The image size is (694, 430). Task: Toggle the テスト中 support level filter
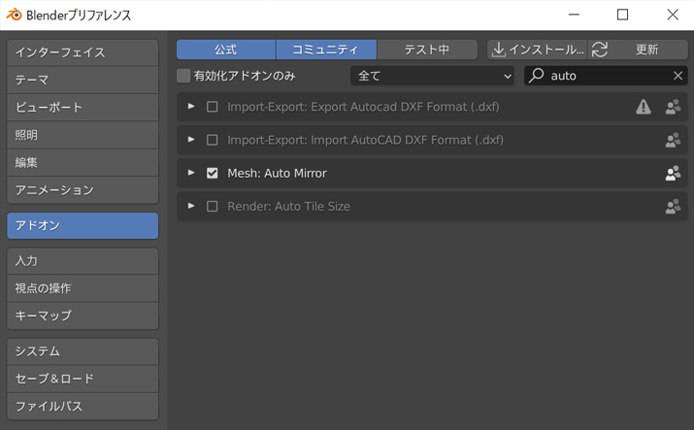pyautogui.click(x=427, y=50)
